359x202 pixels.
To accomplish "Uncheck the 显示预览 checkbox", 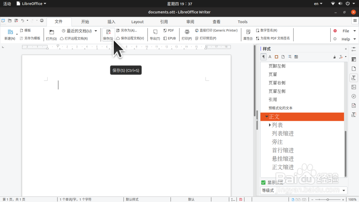I will click(263, 183).
